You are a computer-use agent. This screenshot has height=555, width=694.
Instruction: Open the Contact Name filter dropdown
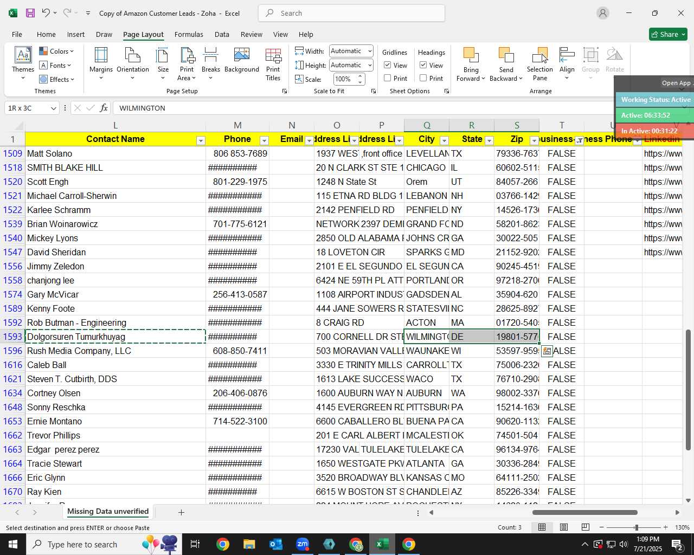(201, 141)
